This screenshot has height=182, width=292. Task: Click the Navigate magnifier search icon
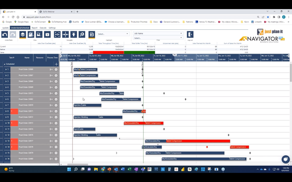coord(82,35)
